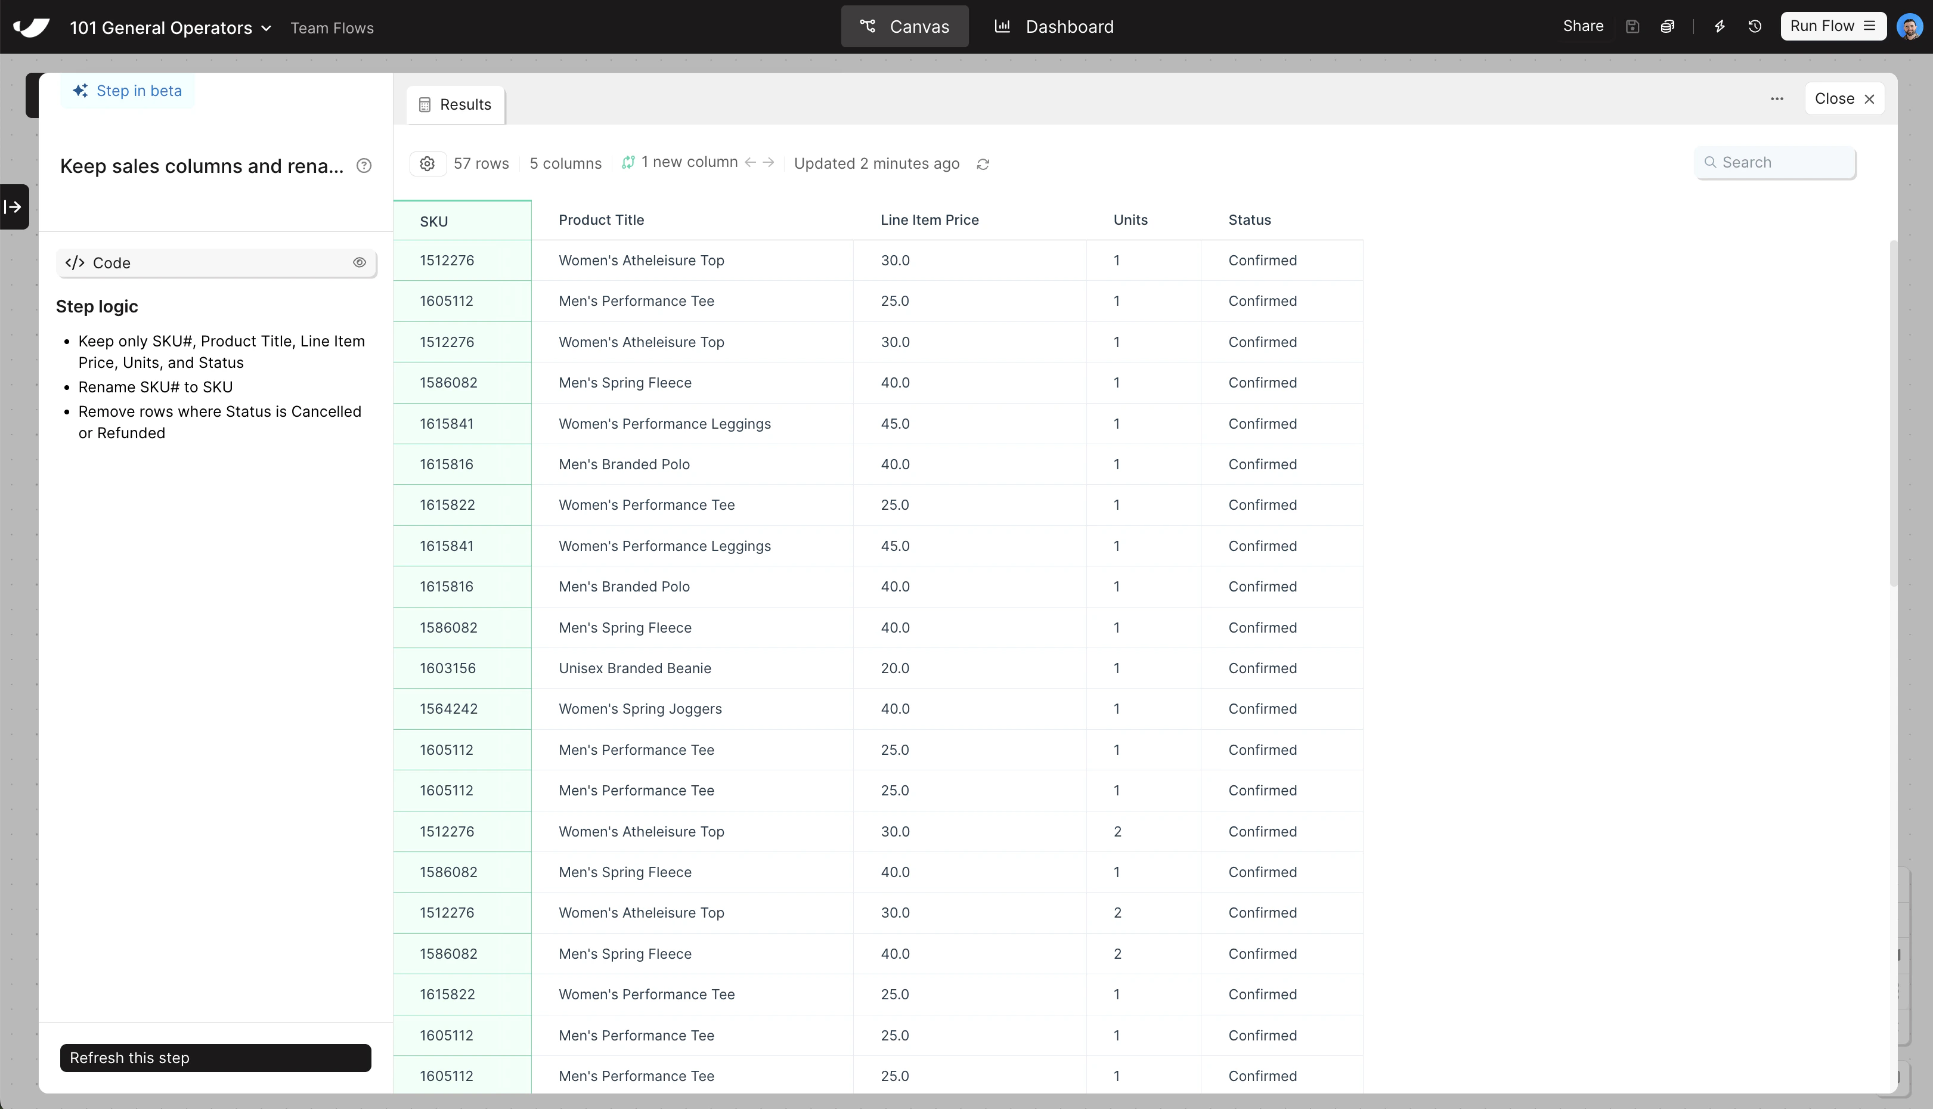The image size is (1933, 1109).
Task: Go to previous new column arrow
Action: (x=750, y=162)
